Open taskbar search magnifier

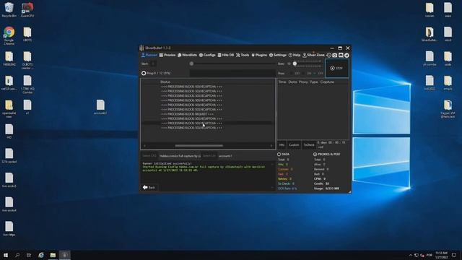click(x=17, y=255)
